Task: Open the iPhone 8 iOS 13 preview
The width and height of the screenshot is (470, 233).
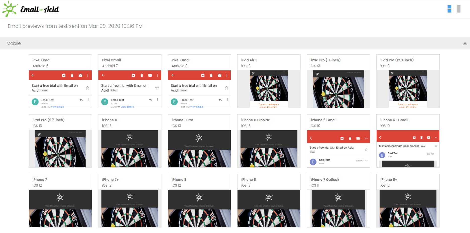Action: coord(269,201)
